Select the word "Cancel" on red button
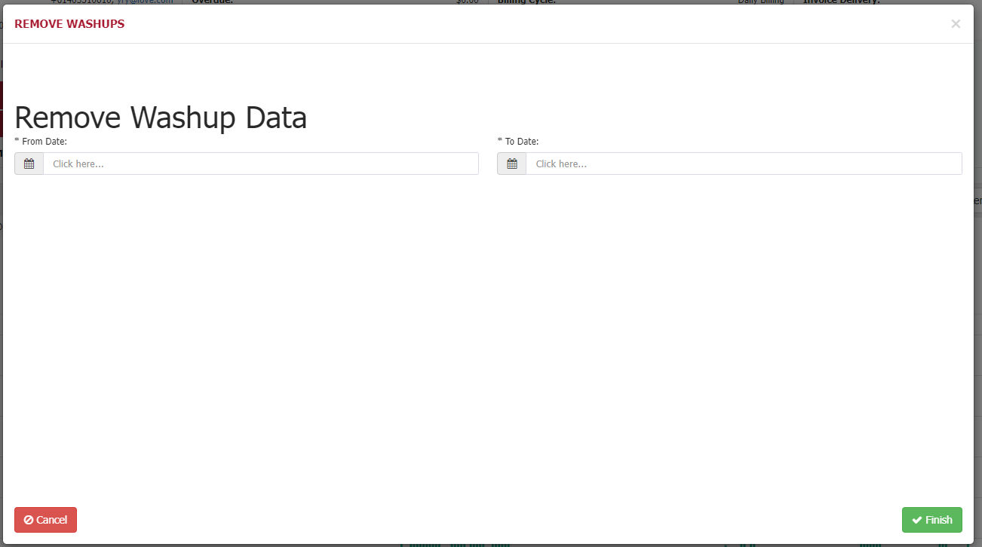Image resolution: width=982 pixels, height=547 pixels. [x=52, y=520]
